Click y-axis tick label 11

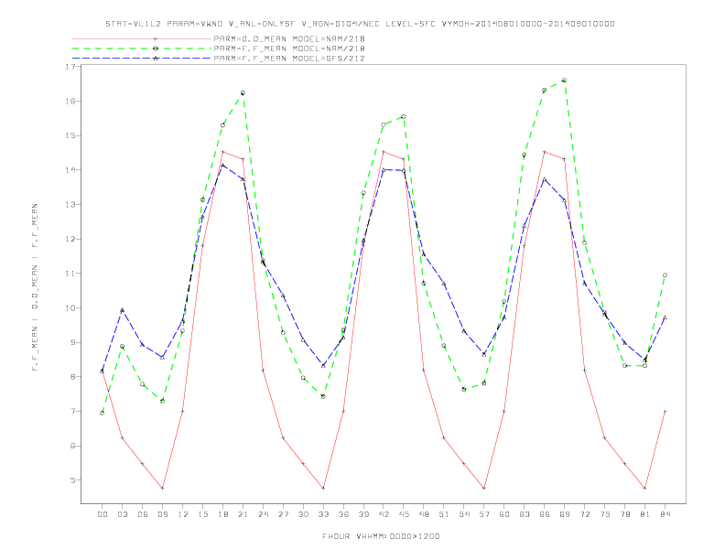pos(70,274)
